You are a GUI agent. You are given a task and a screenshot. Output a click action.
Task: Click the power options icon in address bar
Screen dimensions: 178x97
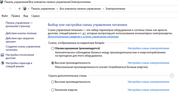(x=25, y=9)
